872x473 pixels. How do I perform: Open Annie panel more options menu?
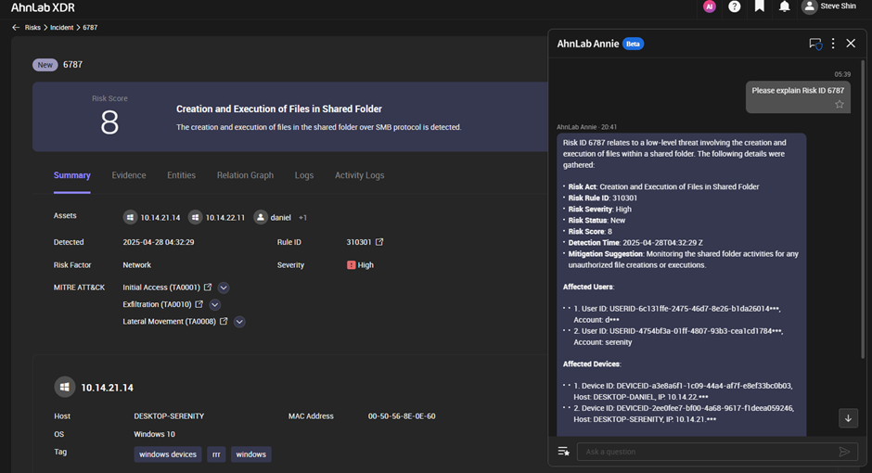click(x=833, y=44)
